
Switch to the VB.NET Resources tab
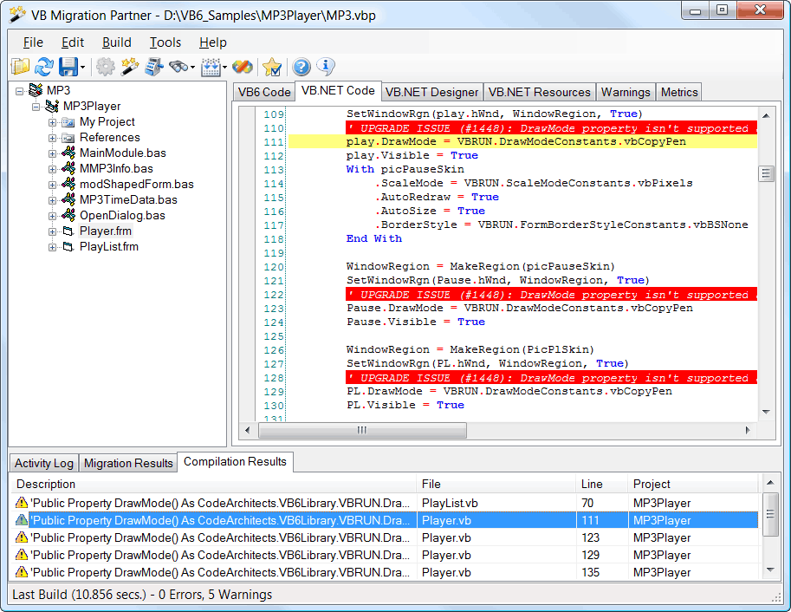point(539,93)
